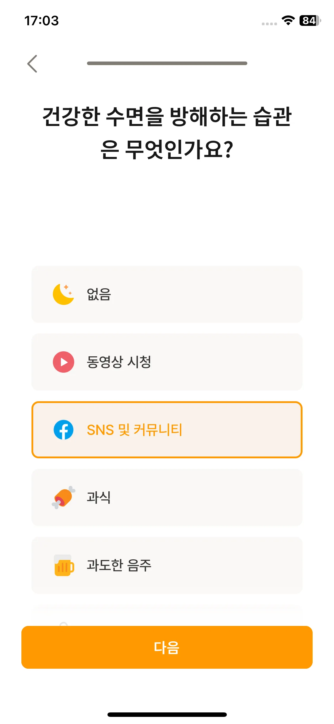Tap the cellular signal dots
This screenshot has width=334, height=724.
pos(269,24)
